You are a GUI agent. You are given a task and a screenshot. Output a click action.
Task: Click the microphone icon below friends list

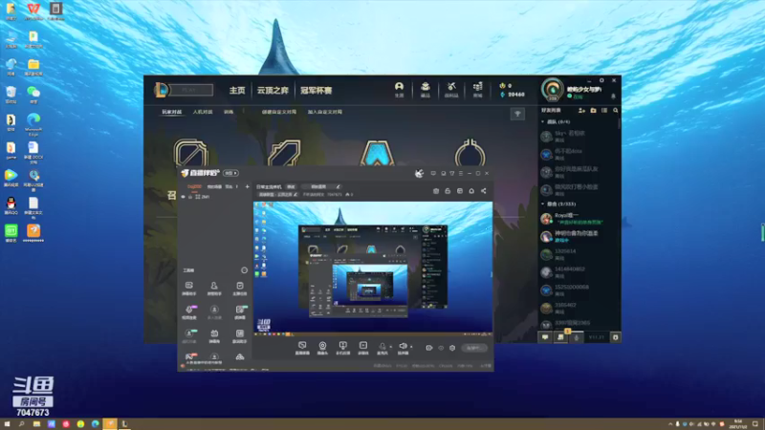click(x=577, y=337)
